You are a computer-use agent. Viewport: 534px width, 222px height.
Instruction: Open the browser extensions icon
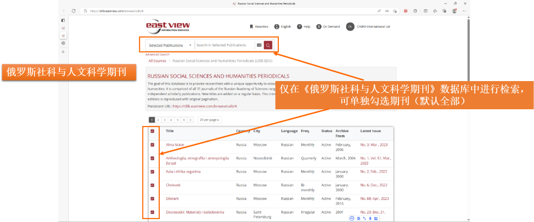pos(415,11)
